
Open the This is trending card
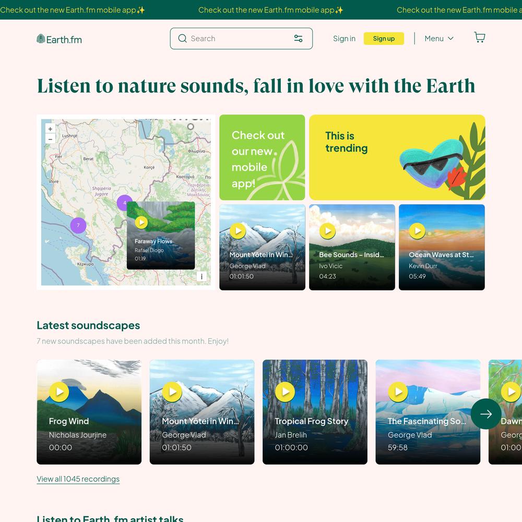coord(397,158)
